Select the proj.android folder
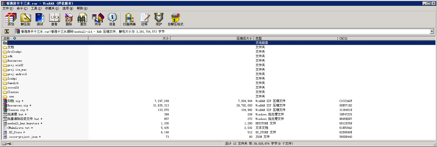The height and width of the screenshot is (147, 437). point(17,74)
